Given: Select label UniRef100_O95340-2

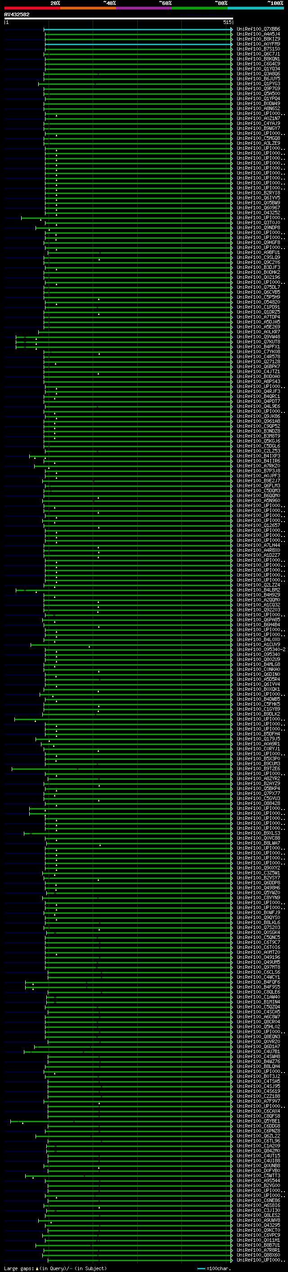Looking at the screenshot, I should tap(261, 649).
